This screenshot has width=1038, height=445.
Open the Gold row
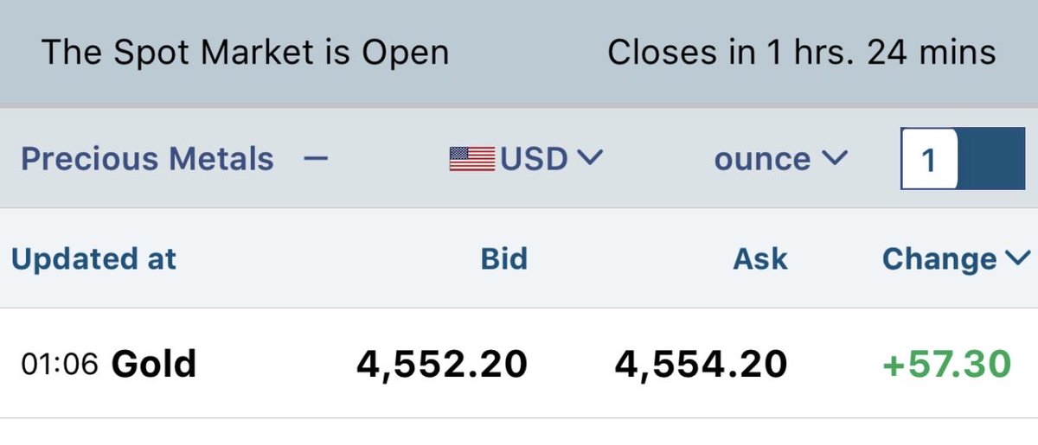click(x=519, y=364)
